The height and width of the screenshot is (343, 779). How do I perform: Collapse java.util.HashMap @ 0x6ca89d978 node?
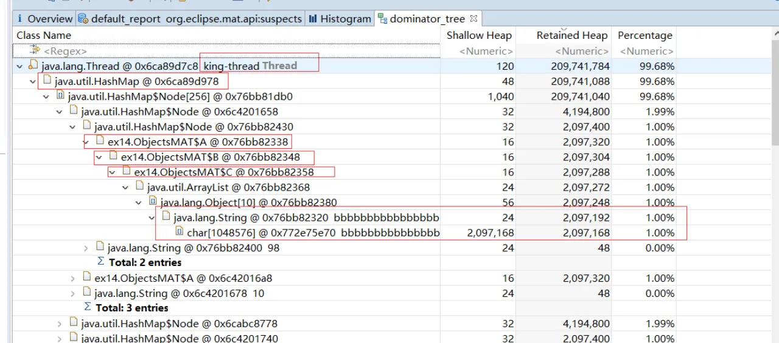33,81
